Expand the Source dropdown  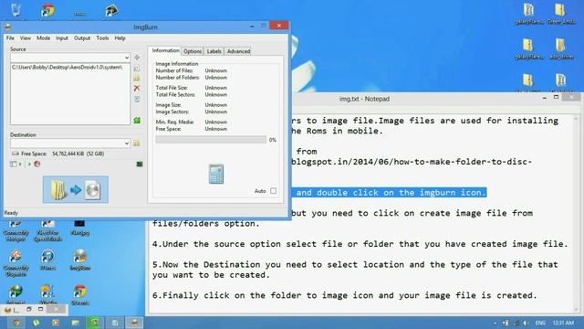(127, 58)
